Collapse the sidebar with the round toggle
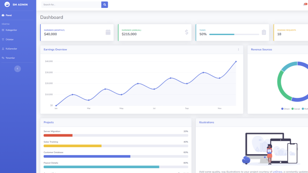Image resolution: width=308 pixels, height=173 pixels. [18, 68]
